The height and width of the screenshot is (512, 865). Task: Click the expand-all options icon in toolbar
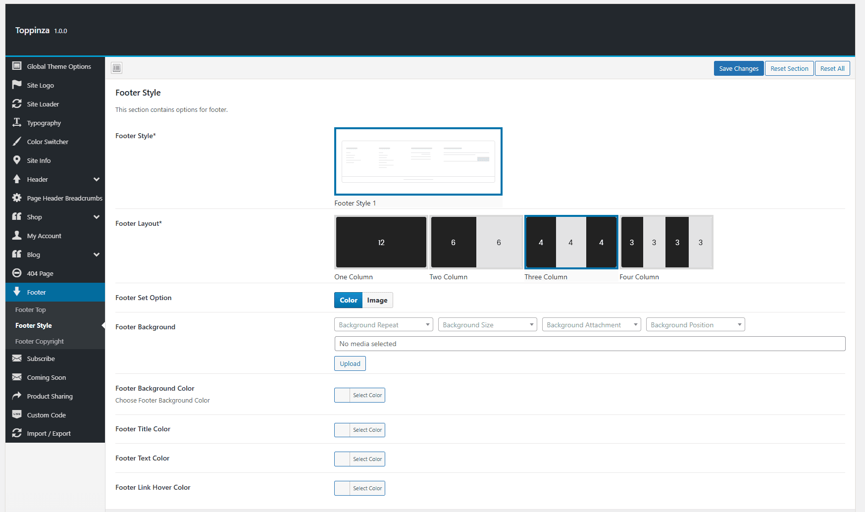point(117,68)
